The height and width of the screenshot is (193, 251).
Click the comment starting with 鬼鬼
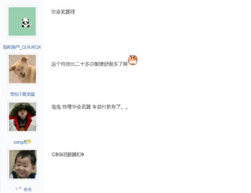click(90, 107)
